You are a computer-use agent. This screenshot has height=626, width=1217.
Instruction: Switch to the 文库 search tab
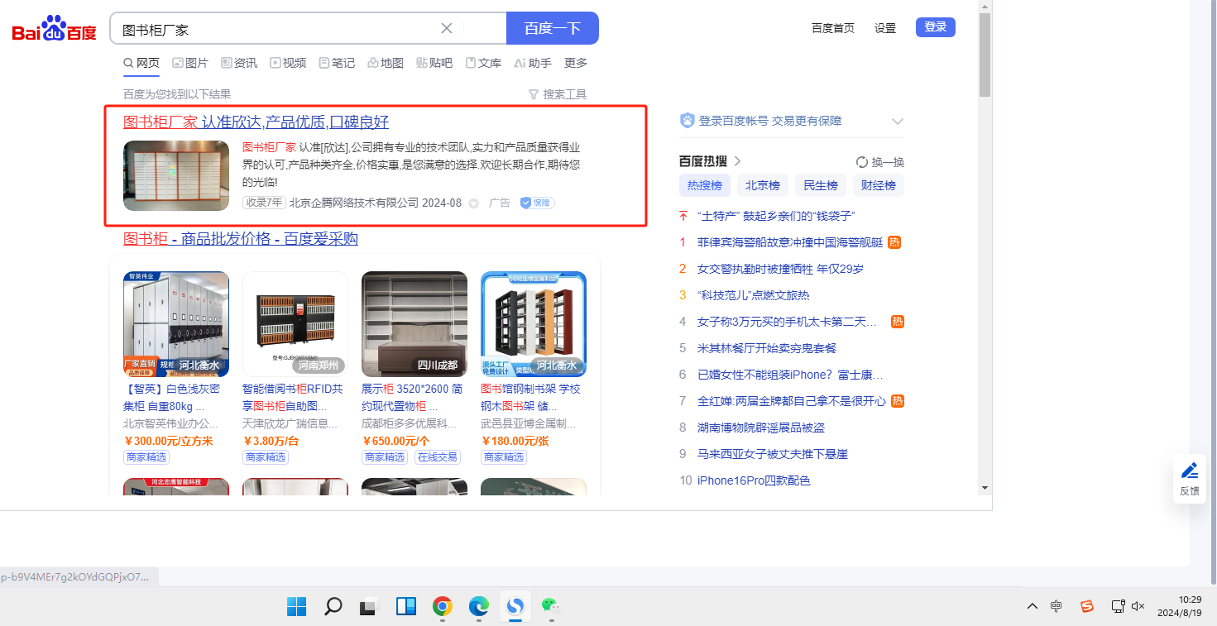click(483, 63)
